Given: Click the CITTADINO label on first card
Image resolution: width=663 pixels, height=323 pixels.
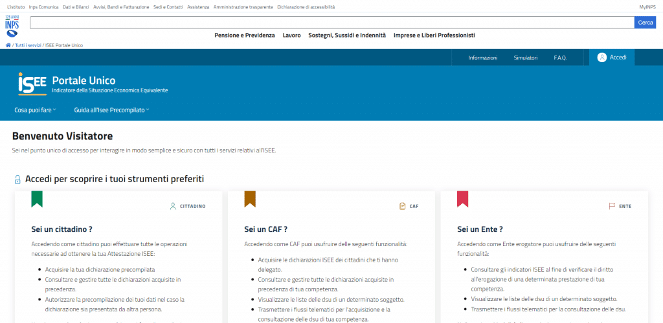Looking at the screenshot, I should (x=193, y=207).
